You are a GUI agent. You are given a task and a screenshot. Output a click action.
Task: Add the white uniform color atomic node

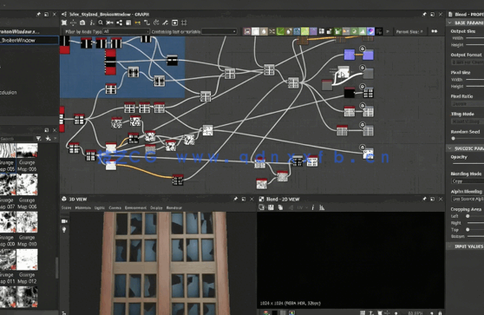[255, 31]
